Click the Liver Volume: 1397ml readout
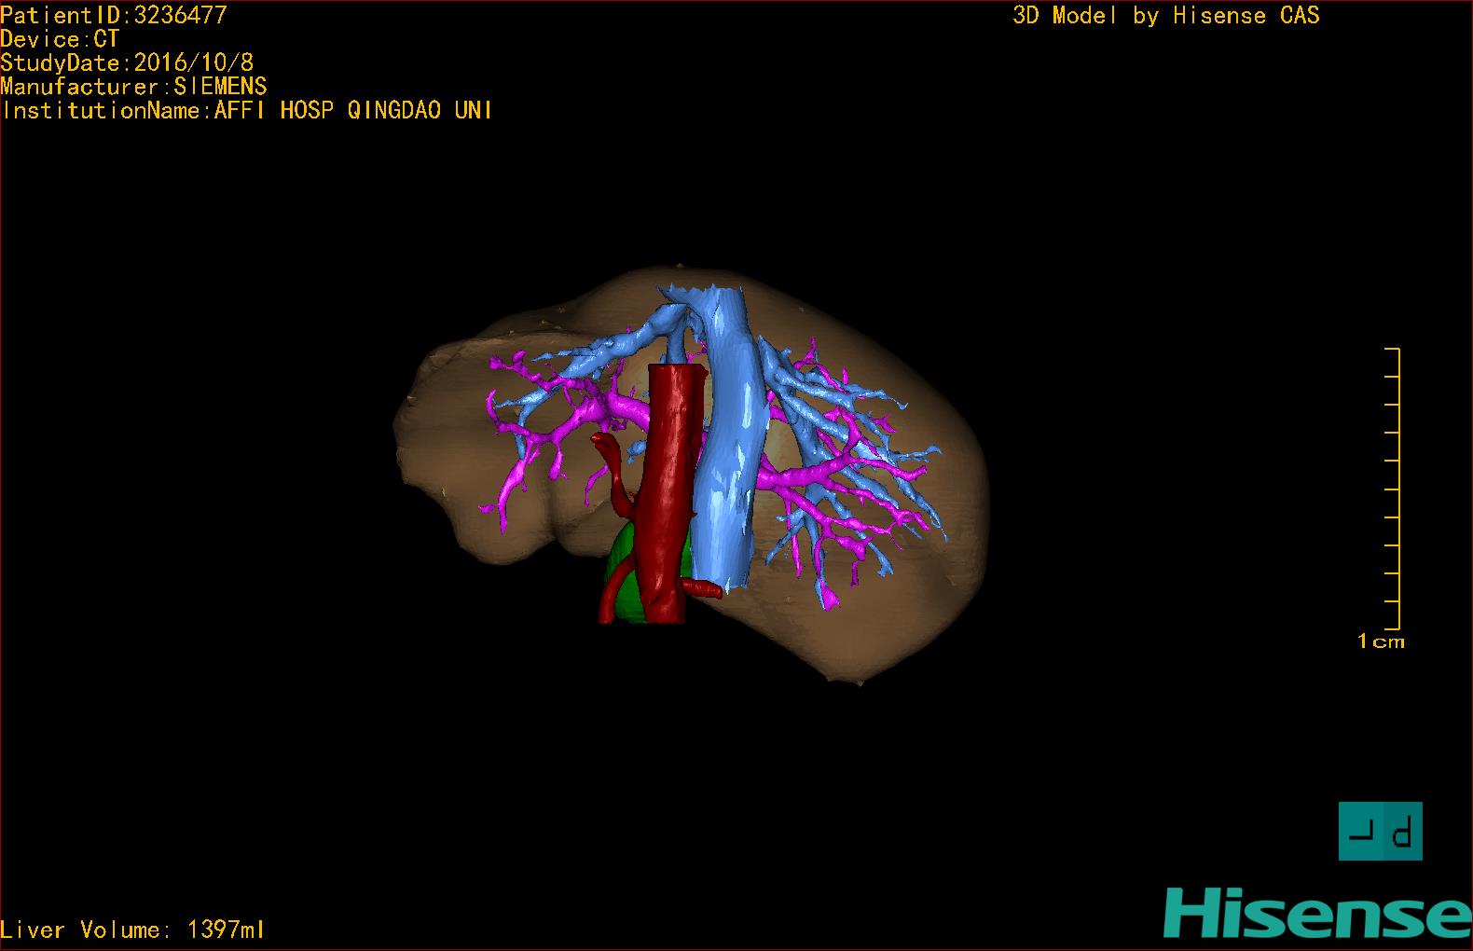Viewport: 1473px width, 951px height. pyautogui.click(x=132, y=930)
